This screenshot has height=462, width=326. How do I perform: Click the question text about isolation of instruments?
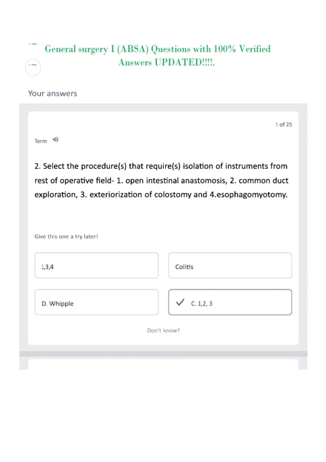click(x=161, y=180)
